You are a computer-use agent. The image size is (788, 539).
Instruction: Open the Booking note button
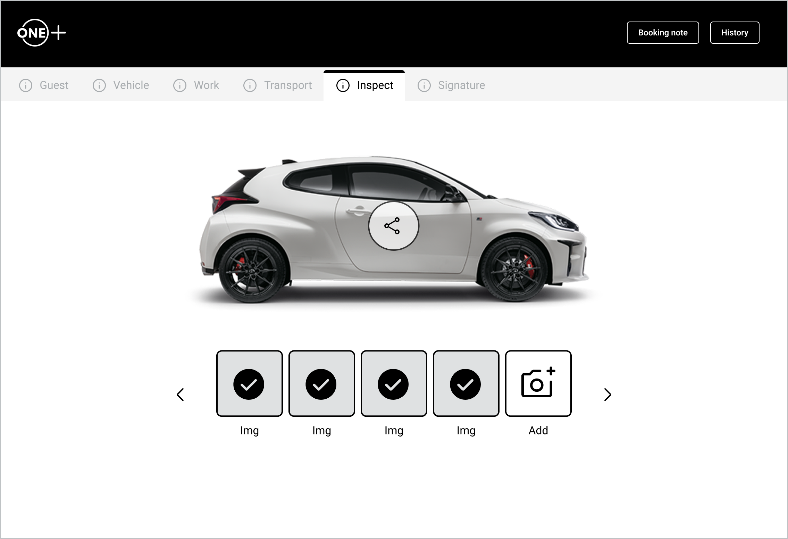(663, 33)
